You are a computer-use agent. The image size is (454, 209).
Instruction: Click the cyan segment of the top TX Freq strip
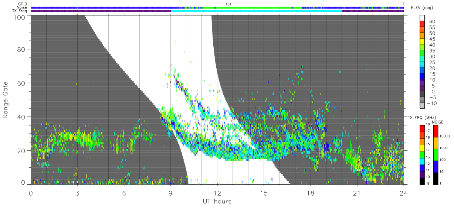click(x=256, y=11)
